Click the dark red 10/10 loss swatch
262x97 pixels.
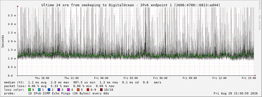pos(102,90)
